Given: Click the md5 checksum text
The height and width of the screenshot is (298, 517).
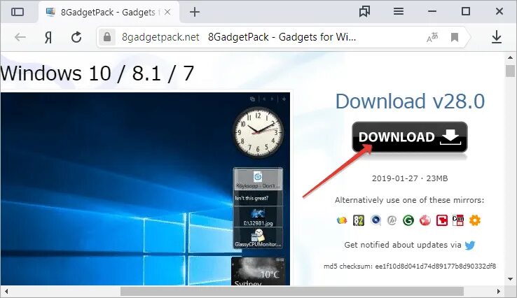Looking at the screenshot, I should [x=410, y=266].
